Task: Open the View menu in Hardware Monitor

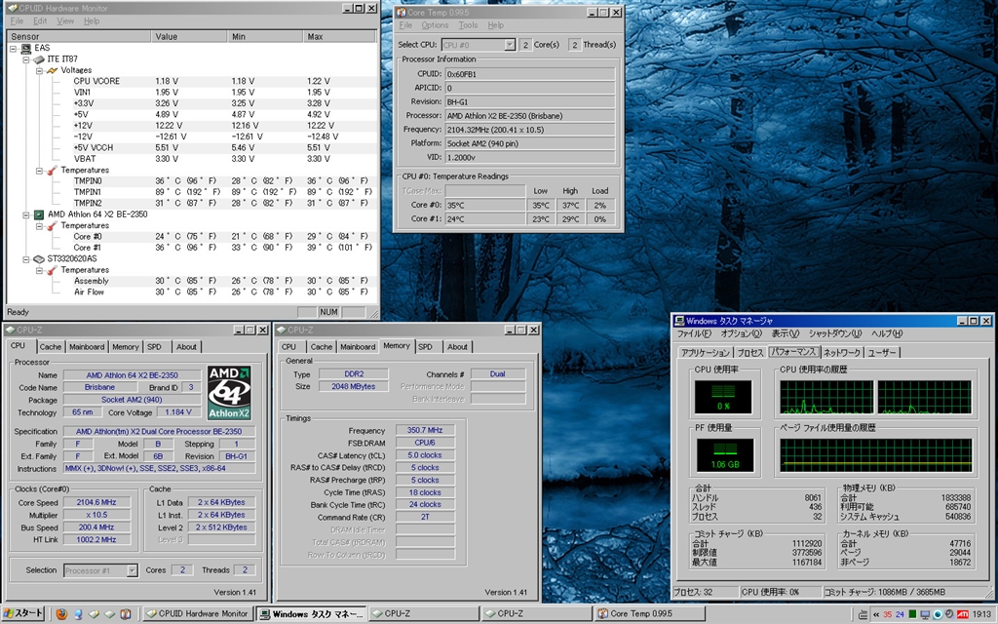Action: click(x=65, y=20)
